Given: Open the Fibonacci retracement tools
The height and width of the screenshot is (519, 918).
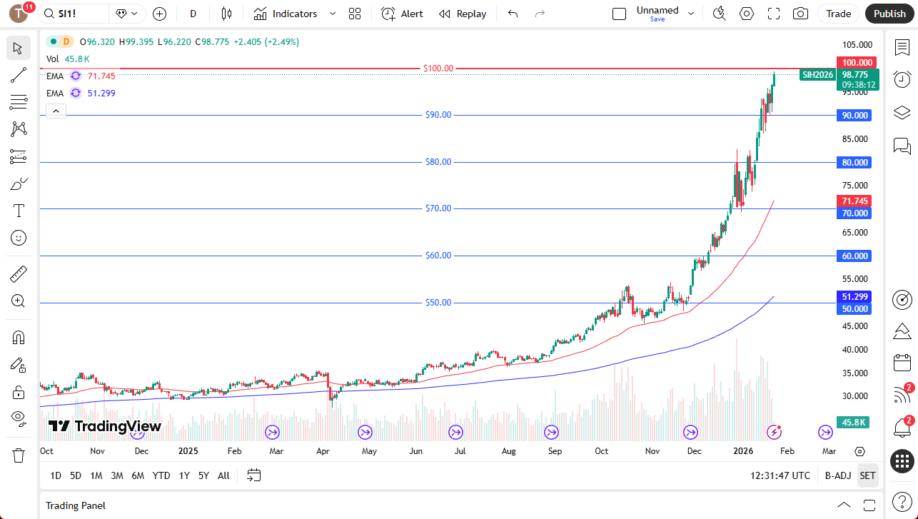Looking at the screenshot, I should click(19, 102).
